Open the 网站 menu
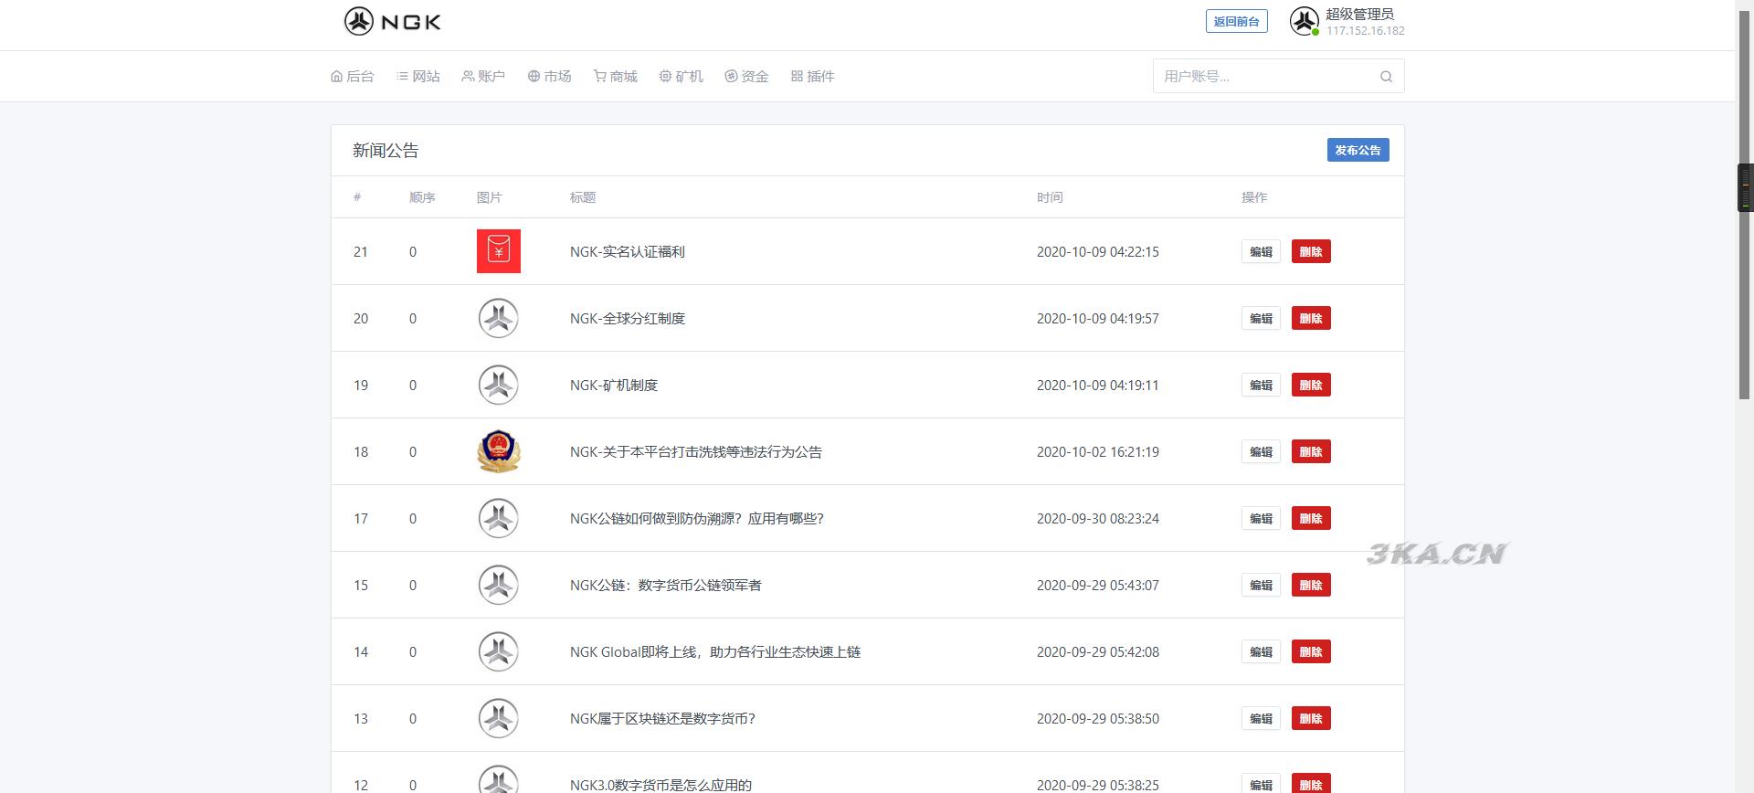 (418, 77)
